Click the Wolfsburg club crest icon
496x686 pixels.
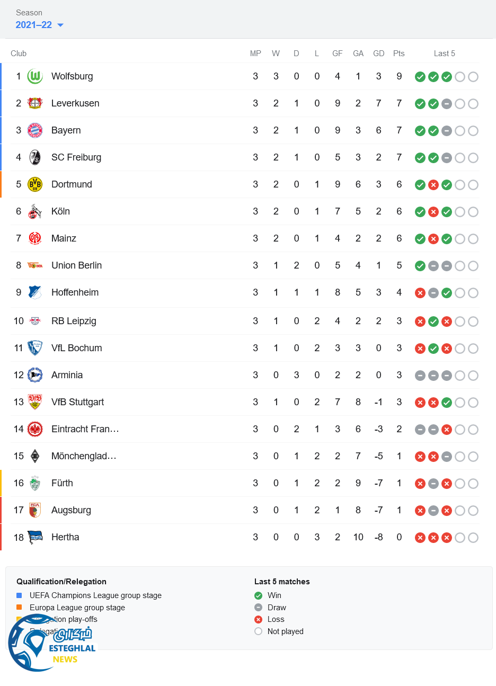coord(35,76)
